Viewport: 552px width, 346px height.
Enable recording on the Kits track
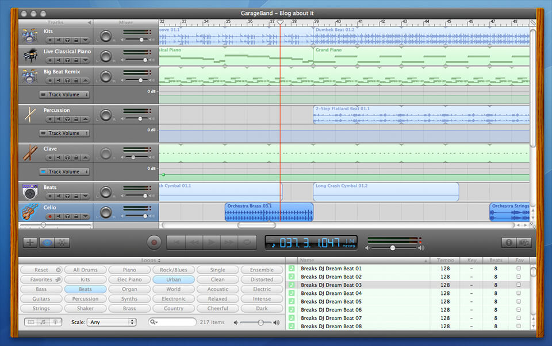50,40
